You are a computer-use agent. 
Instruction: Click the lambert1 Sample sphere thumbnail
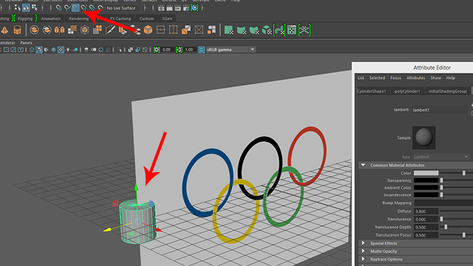[424, 138]
